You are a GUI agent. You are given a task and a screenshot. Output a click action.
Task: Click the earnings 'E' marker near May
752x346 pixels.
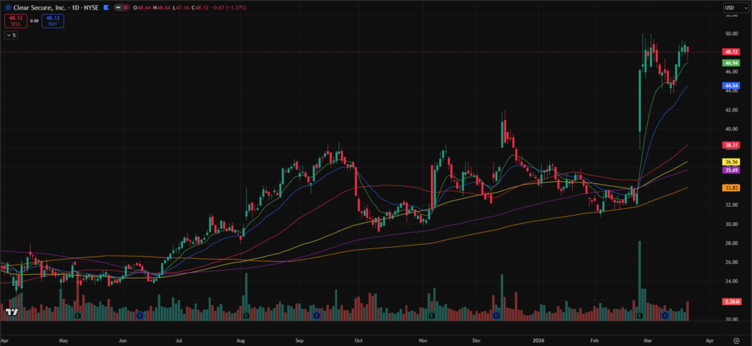click(x=78, y=315)
